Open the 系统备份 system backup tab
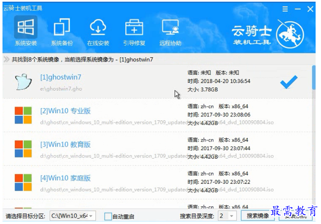 pos(62,31)
